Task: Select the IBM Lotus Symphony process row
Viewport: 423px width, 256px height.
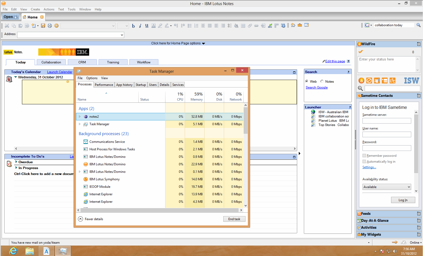Action: click(x=160, y=179)
